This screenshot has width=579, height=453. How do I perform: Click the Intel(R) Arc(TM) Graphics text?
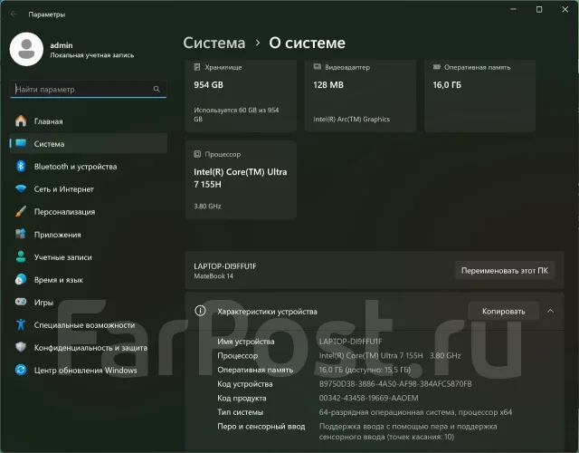(x=351, y=119)
